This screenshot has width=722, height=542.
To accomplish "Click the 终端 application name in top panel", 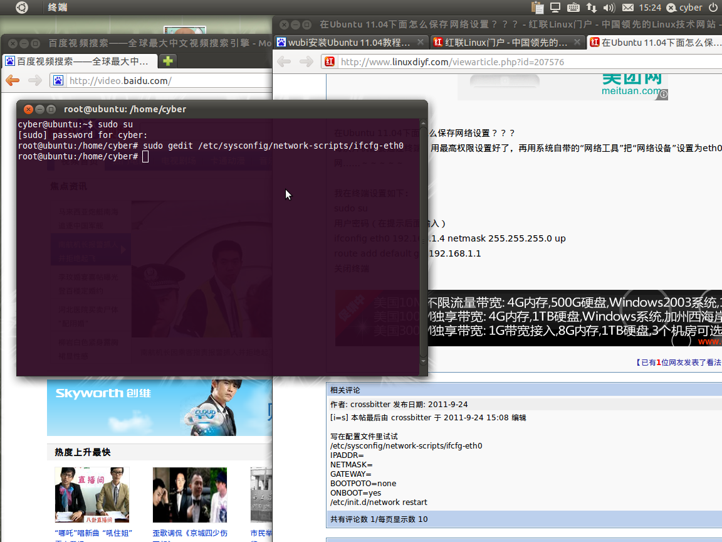I will pos(58,8).
